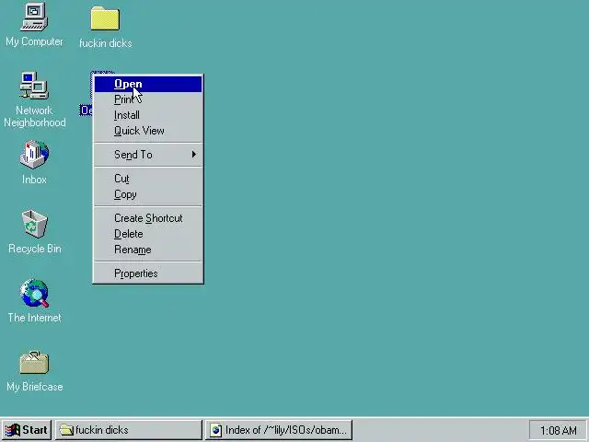
Task: Choose Properties from the context menu
Action: [x=148, y=273]
